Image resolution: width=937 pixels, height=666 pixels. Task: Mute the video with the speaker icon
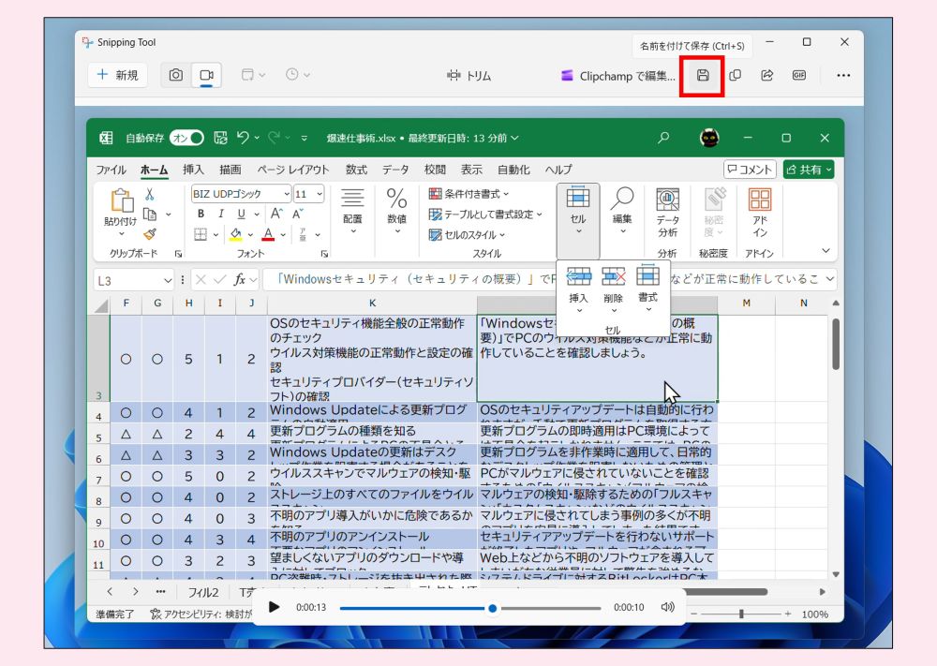point(667,607)
